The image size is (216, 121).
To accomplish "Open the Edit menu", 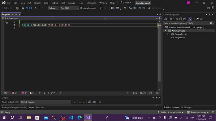I will [16, 3].
